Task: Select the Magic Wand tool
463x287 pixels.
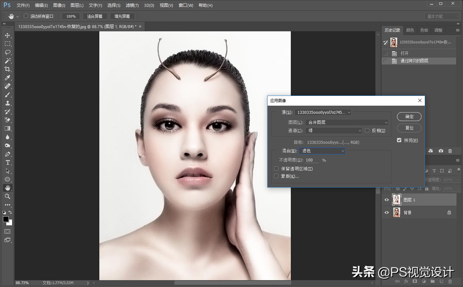Action: coord(8,61)
